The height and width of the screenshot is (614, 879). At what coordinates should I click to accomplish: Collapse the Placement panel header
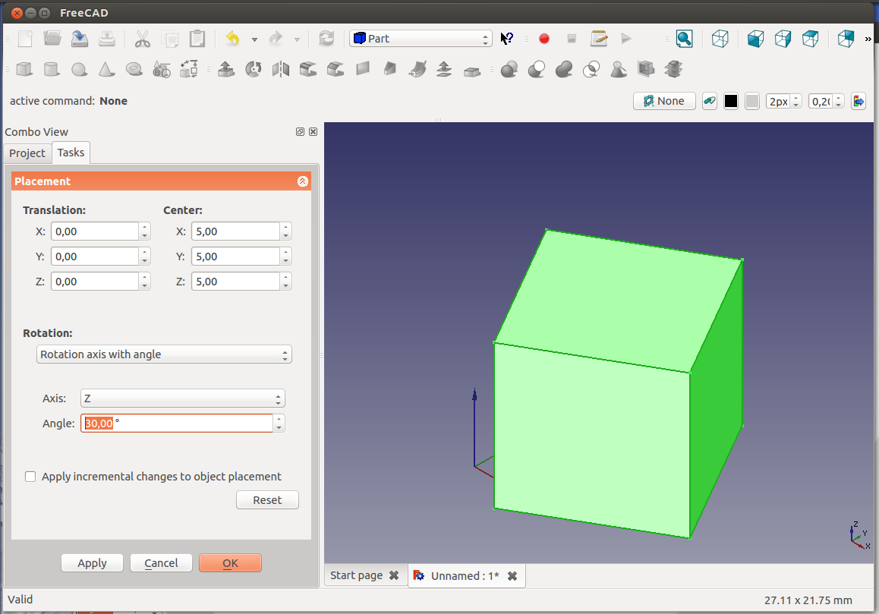302,181
